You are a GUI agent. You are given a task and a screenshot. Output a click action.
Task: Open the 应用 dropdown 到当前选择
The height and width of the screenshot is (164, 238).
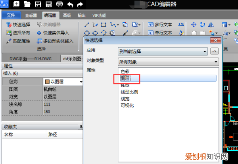tap(163, 51)
